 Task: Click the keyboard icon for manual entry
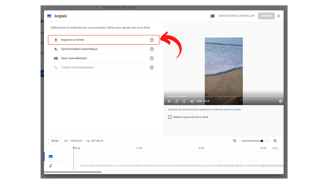(56, 58)
